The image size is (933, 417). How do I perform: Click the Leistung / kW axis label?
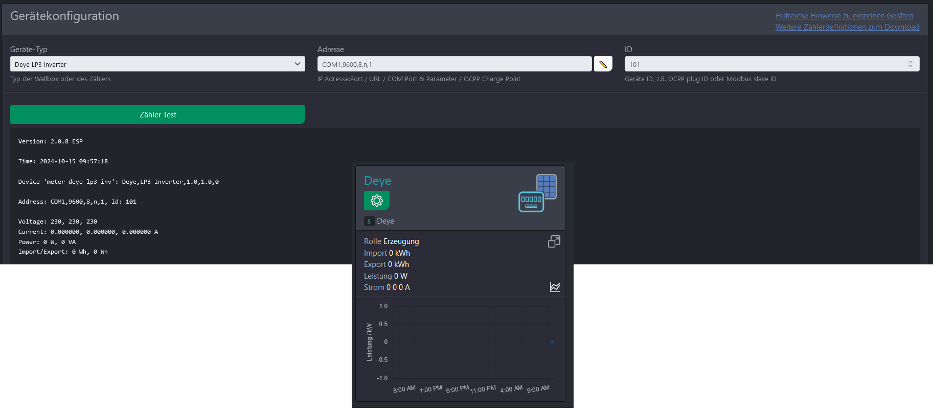[369, 342]
